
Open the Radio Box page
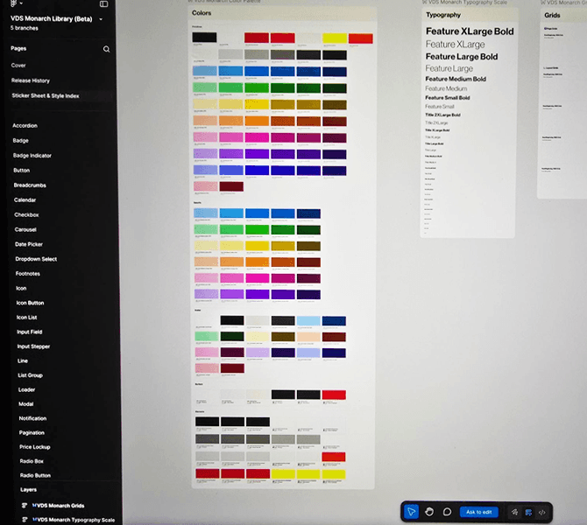(x=32, y=461)
